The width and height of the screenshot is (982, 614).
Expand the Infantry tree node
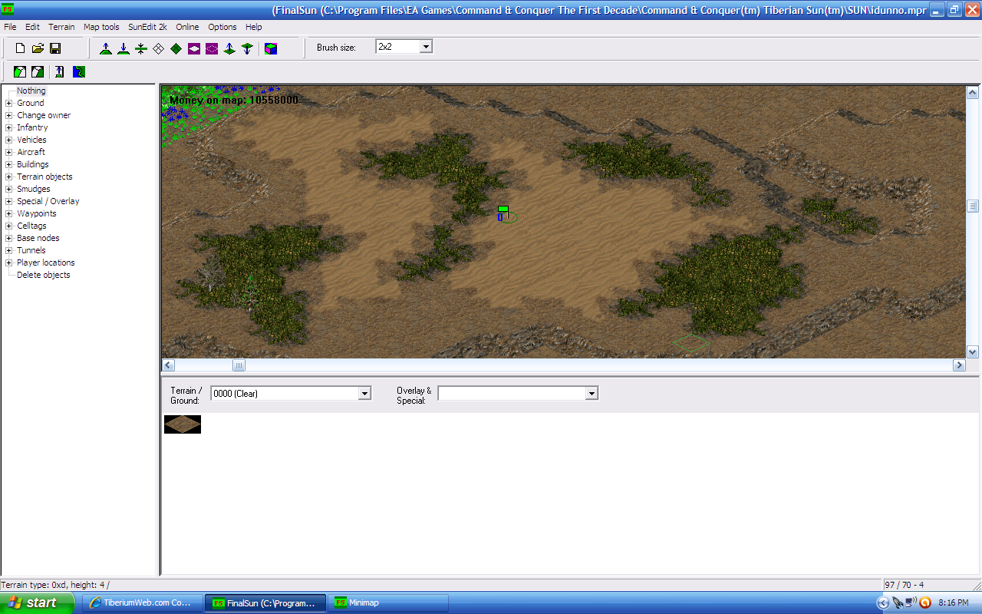coord(9,127)
